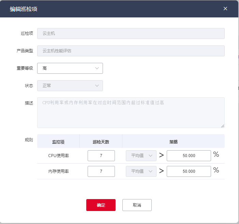Click the chevron arrow in 状态 select

tap(97, 86)
